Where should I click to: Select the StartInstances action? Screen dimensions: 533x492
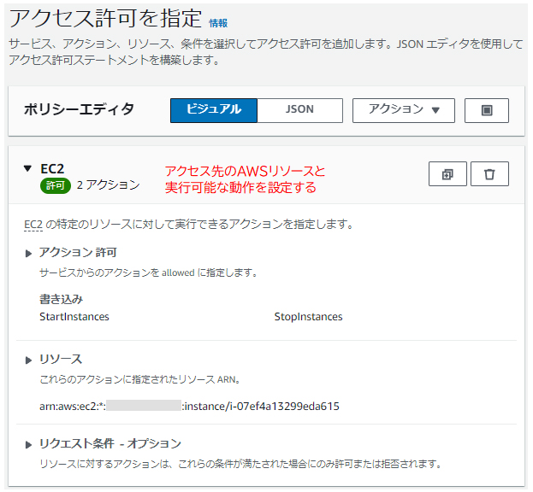click(x=74, y=317)
